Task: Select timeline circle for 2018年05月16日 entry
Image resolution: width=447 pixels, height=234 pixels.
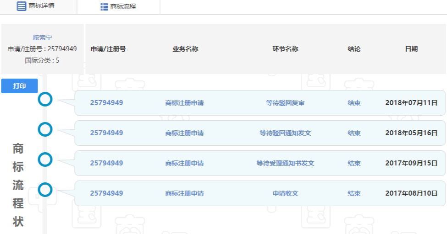Action: click(45, 129)
